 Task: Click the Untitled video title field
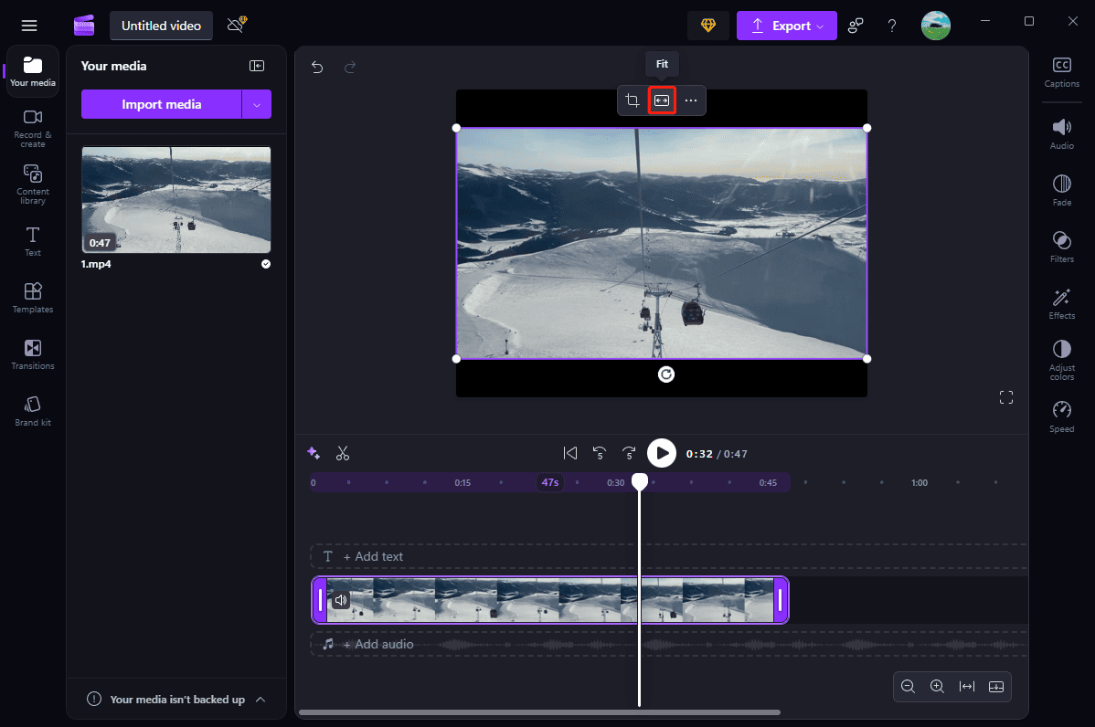(x=161, y=26)
